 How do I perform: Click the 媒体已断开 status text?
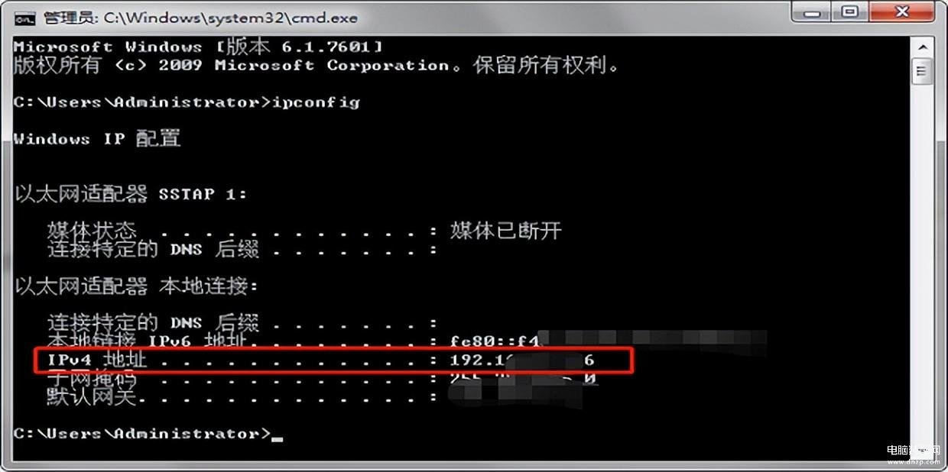tap(505, 231)
